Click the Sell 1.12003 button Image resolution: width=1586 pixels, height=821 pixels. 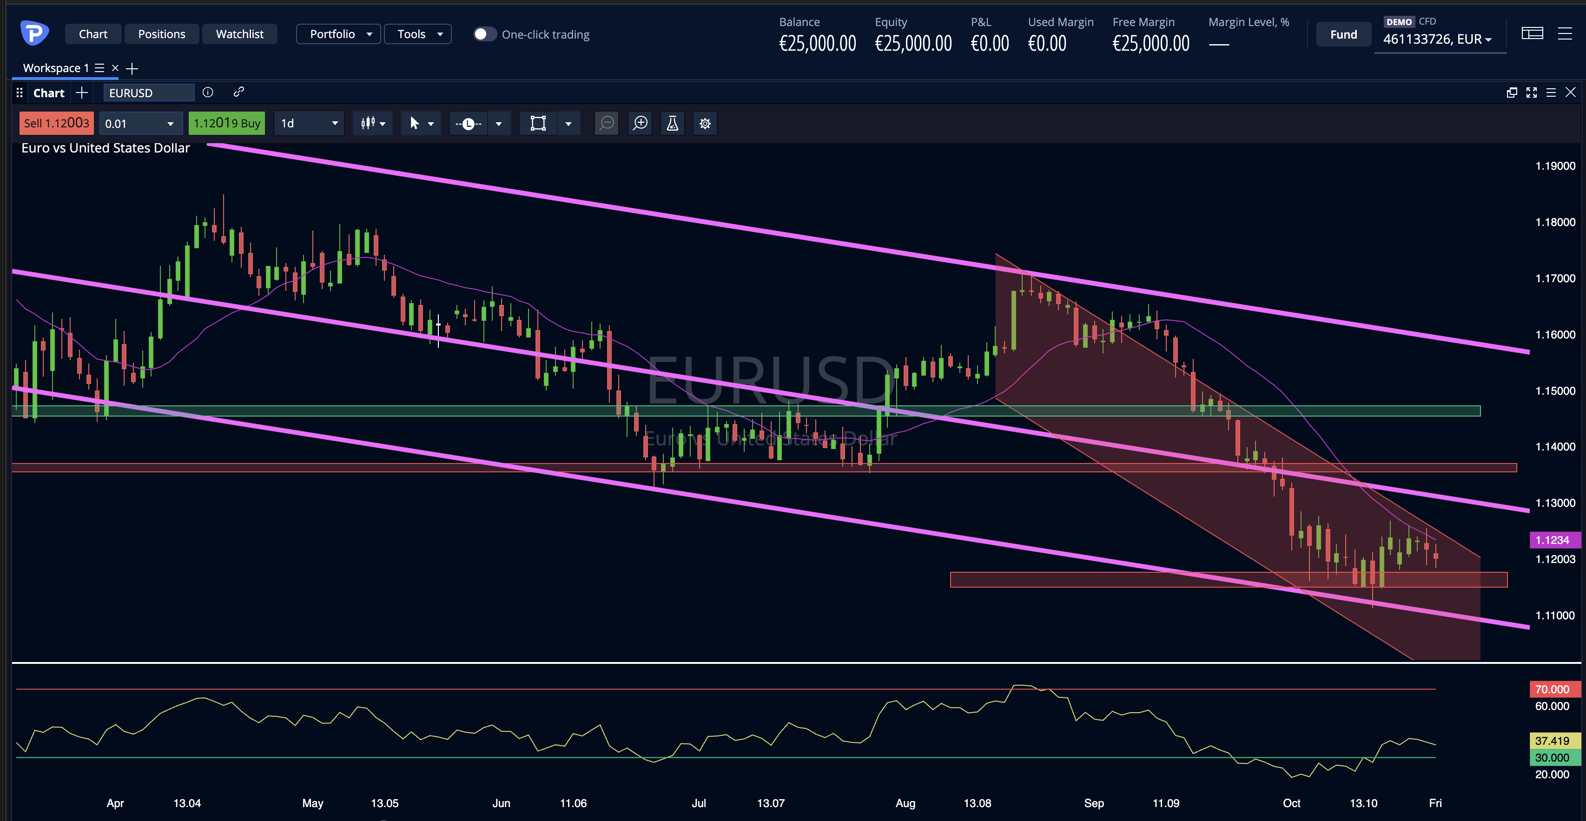(57, 123)
